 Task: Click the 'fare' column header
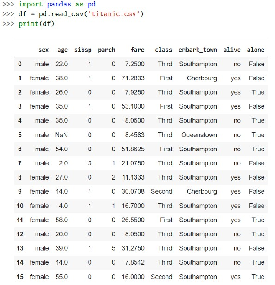pos(137,50)
